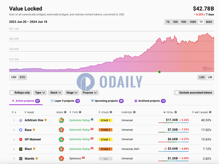The height and width of the screenshot is (164, 219).
Task: Open the risk pie for Base
Action: pos(61,130)
